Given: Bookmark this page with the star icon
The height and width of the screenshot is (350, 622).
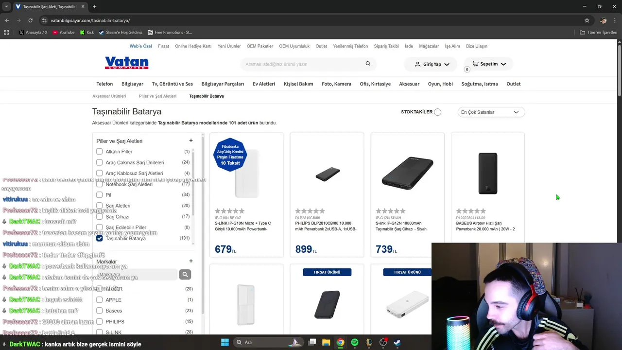Looking at the screenshot, I should (587, 20).
